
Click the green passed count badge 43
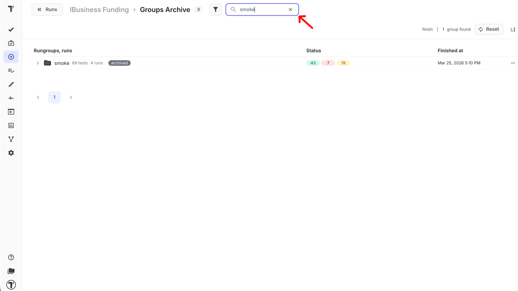[x=313, y=63]
